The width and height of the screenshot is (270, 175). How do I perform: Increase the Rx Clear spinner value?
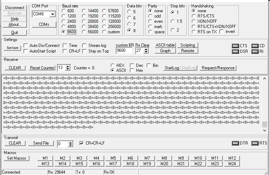(x=147, y=49)
